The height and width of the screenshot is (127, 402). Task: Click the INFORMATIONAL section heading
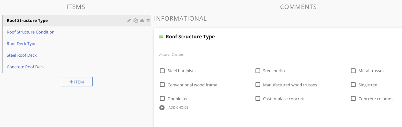(180, 19)
